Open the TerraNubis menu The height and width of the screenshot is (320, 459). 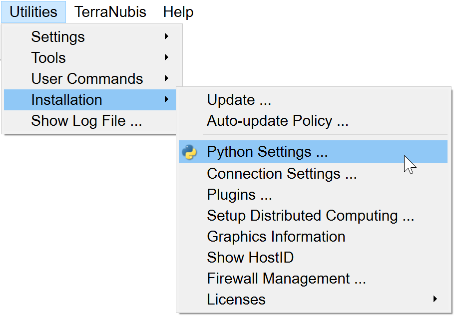pyautogui.click(x=110, y=12)
